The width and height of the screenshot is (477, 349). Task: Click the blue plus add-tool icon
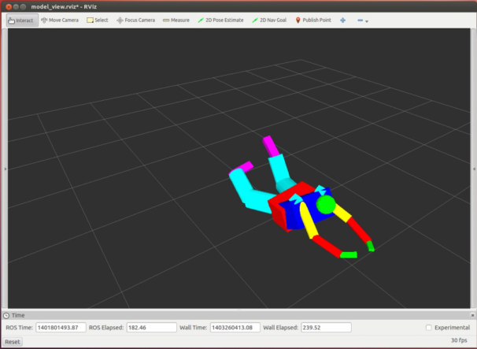pyautogui.click(x=343, y=20)
